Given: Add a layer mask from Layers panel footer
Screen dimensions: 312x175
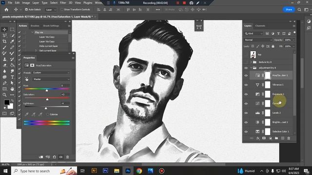Looking at the screenshot, I should 264,138.
